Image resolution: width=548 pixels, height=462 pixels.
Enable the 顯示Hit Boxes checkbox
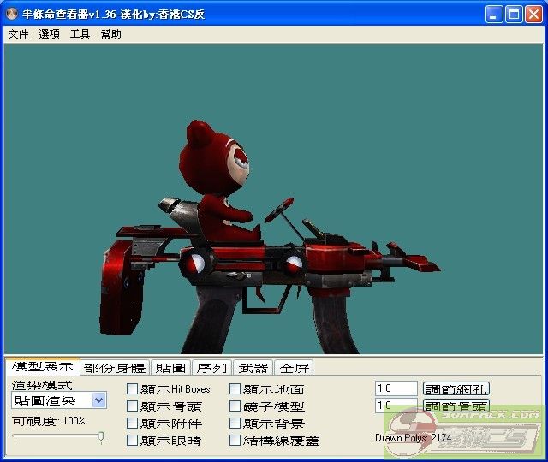click(133, 389)
